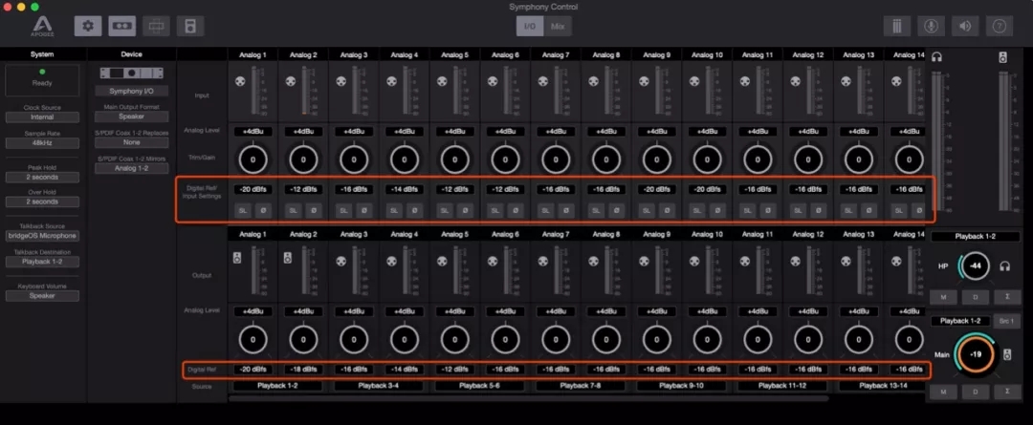
Task: Open the help question mark icon
Action: [998, 26]
